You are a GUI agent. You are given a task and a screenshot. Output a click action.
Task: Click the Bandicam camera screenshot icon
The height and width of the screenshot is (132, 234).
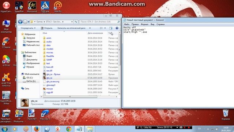[x=181, y=128]
